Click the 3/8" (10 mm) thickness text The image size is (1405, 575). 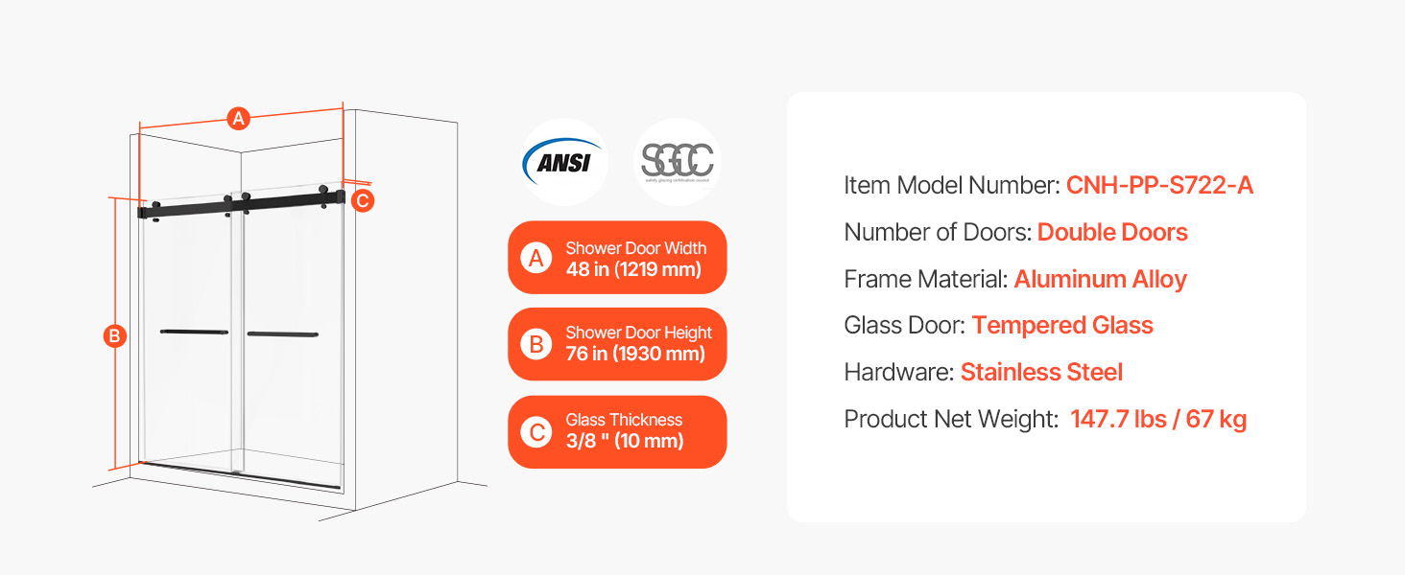tap(625, 441)
